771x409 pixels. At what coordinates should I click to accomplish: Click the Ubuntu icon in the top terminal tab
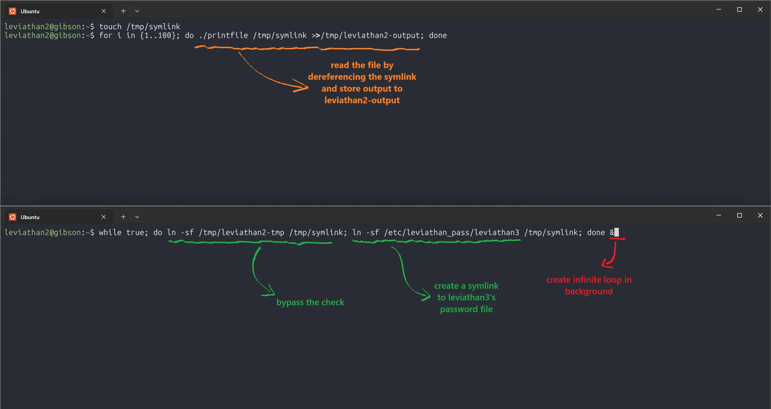coord(12,11)
